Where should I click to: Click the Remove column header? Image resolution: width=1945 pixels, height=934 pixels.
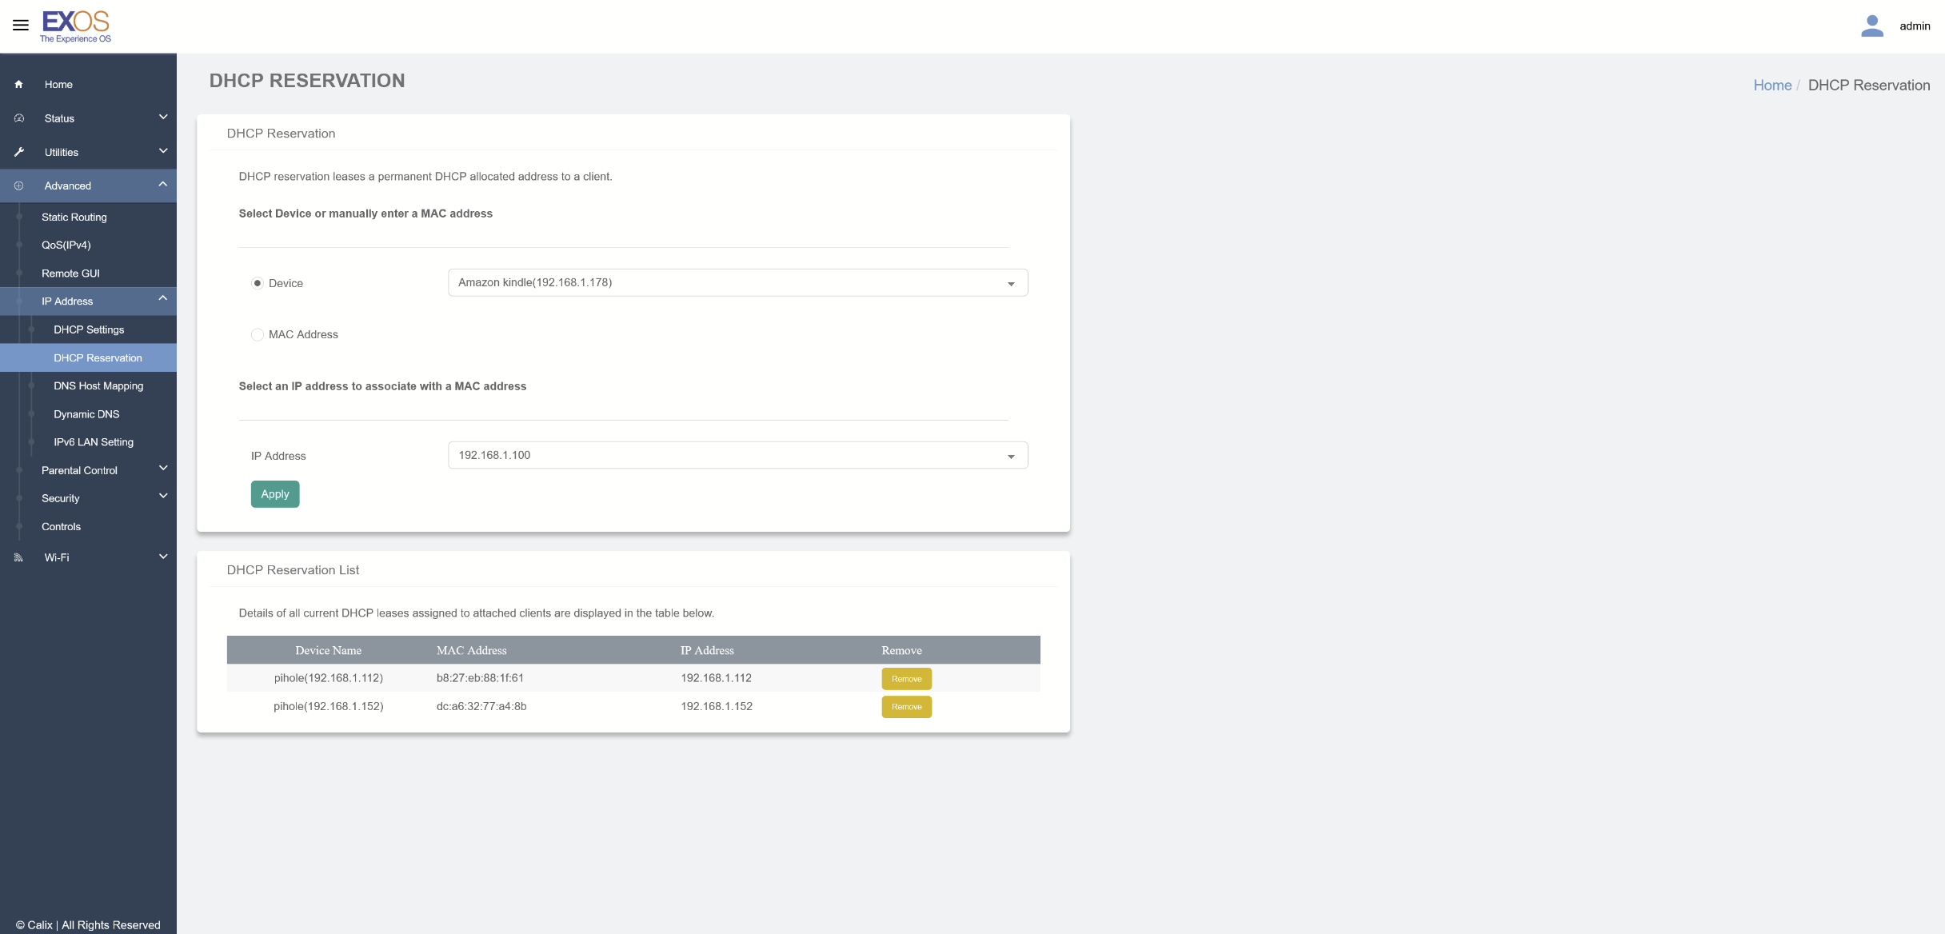tap(901, 651)
